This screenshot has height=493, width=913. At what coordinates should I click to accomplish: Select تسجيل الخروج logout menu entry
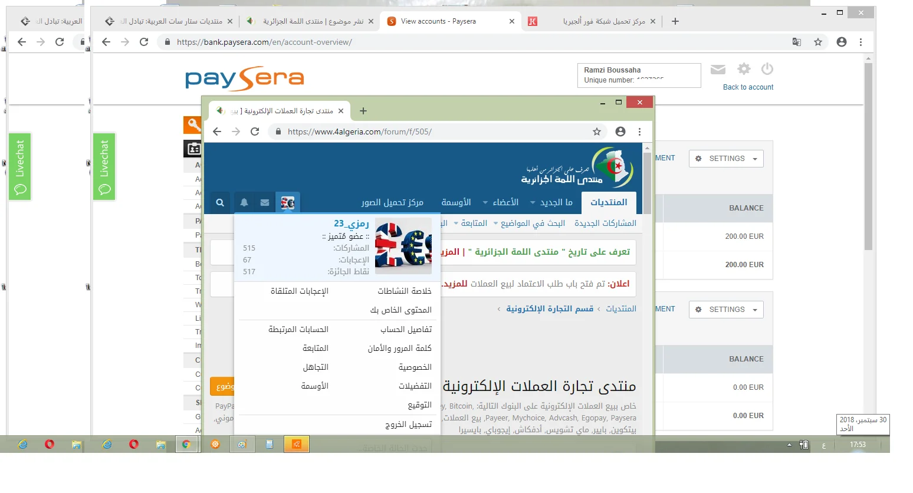(x=408, y=424)
